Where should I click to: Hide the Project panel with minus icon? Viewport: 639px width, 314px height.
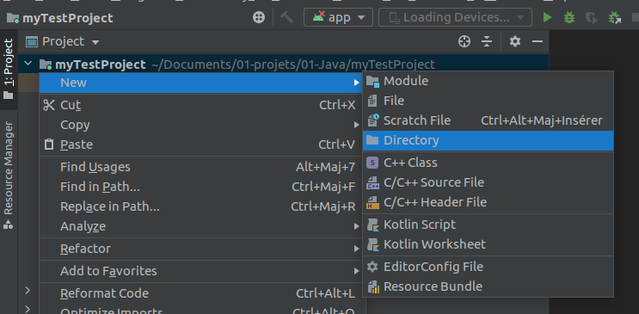[x=538, y=41]
